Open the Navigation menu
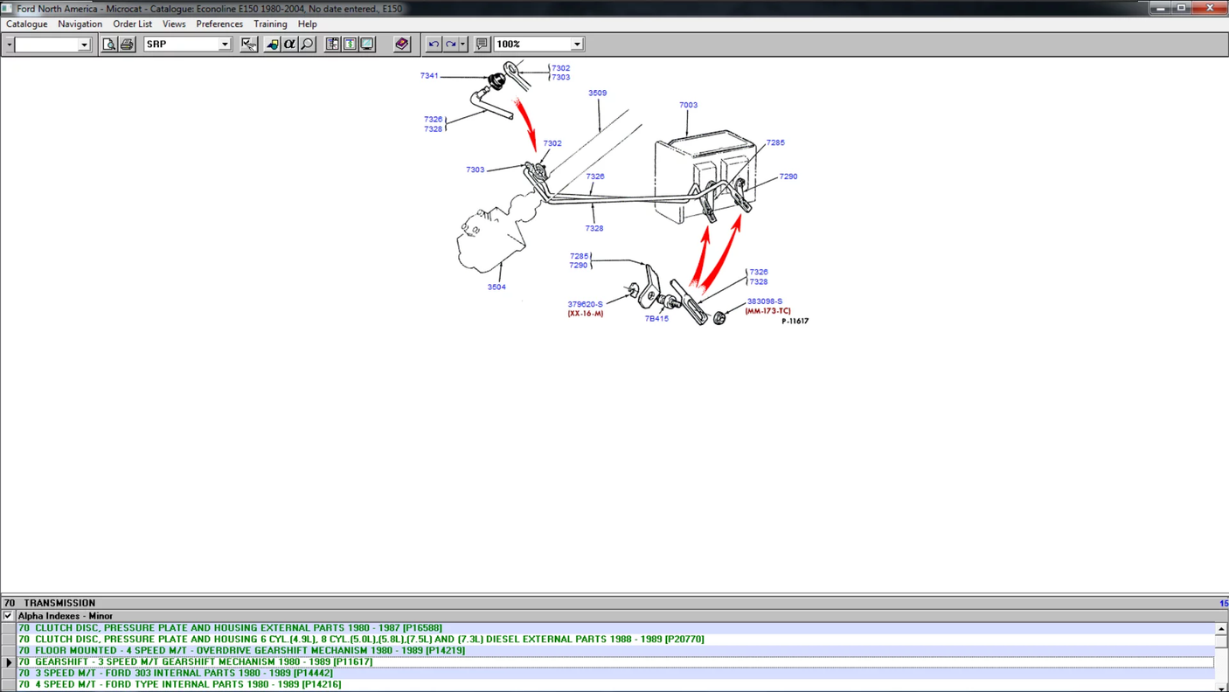 [x=80, y=24]
